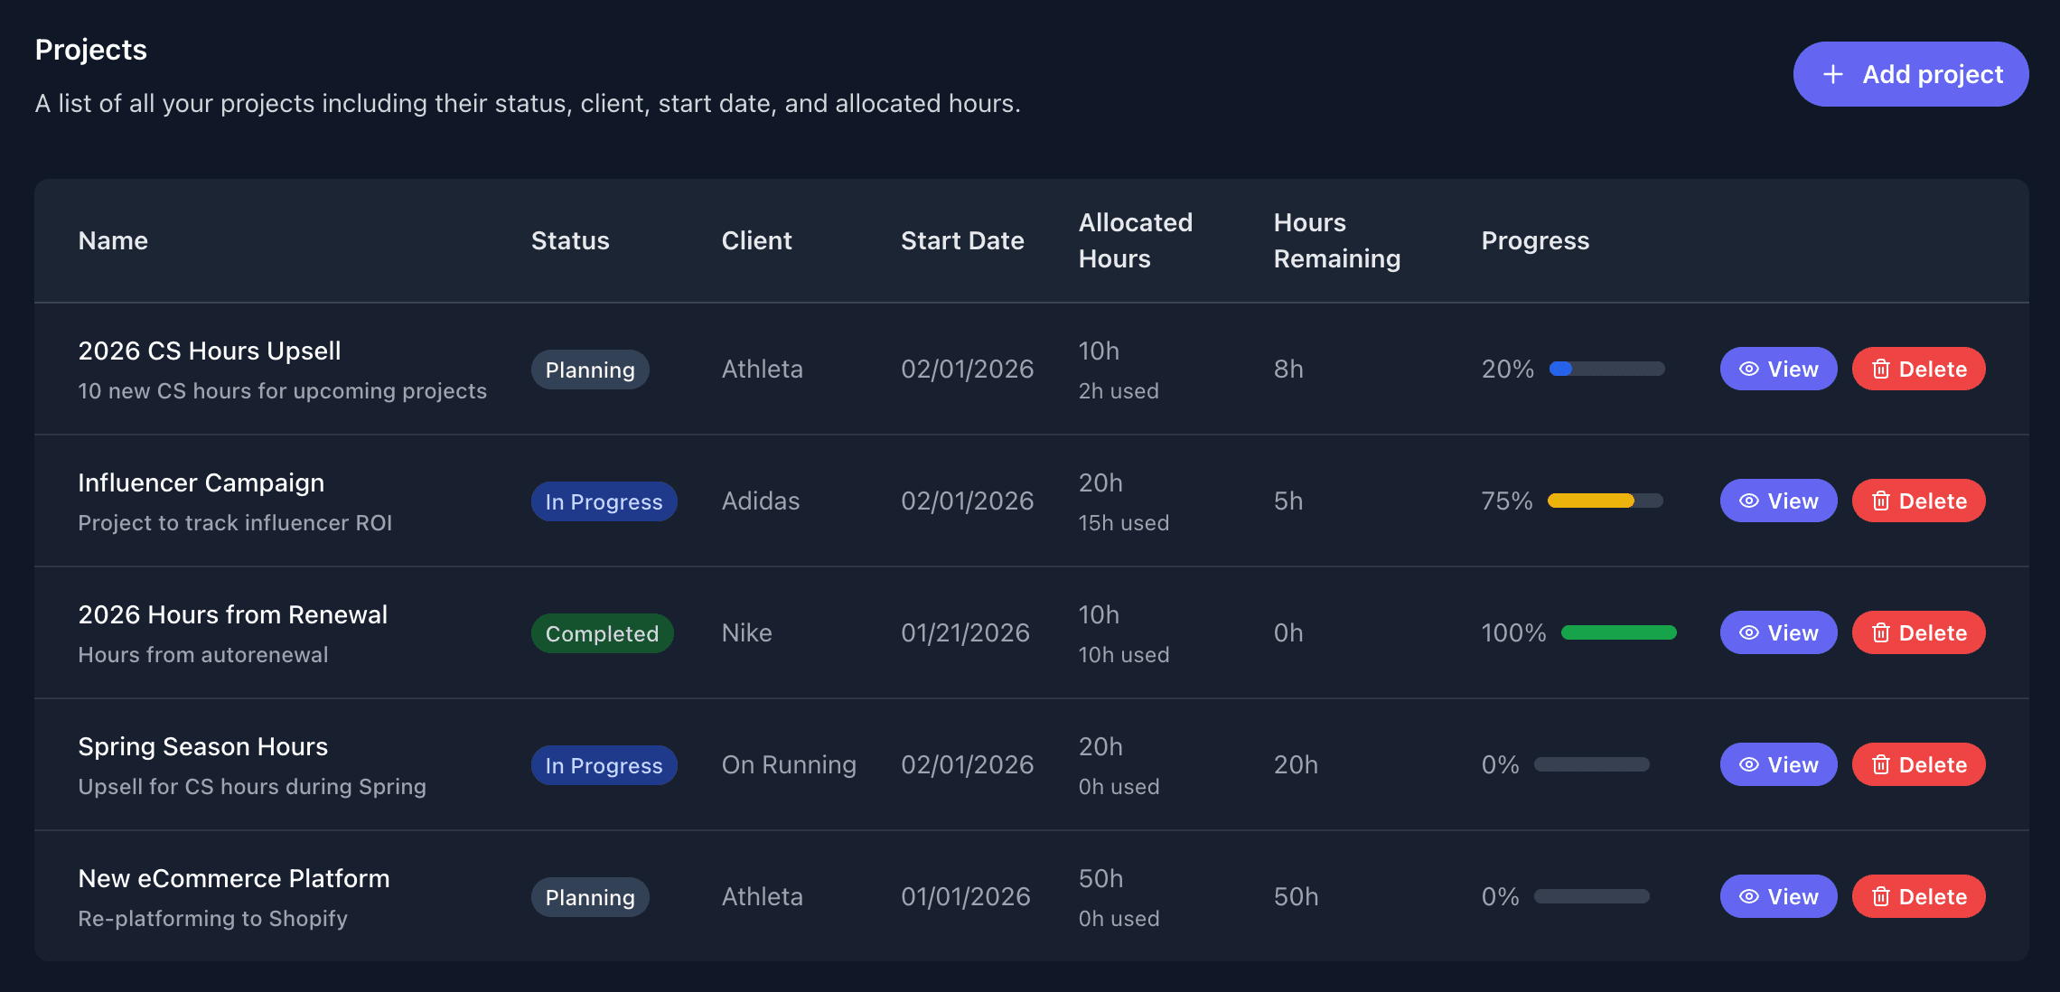Open the Start Date column header
This screenshot has width=2060, height=992.
pyautogui.click(x=961, y=240)
